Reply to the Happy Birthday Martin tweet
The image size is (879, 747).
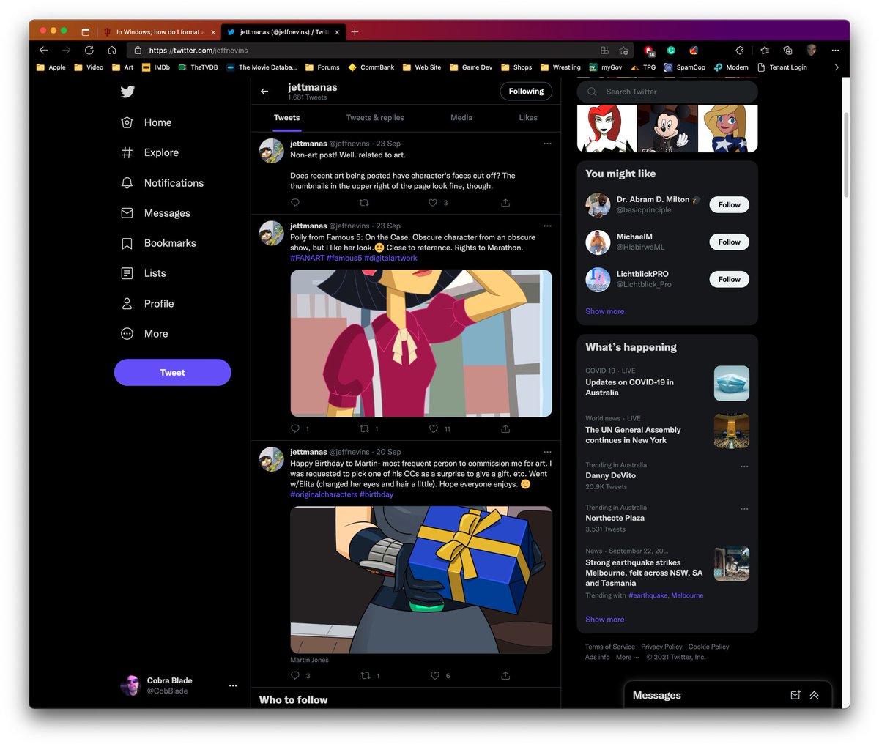pyautogui.click(x=295, y=675)
